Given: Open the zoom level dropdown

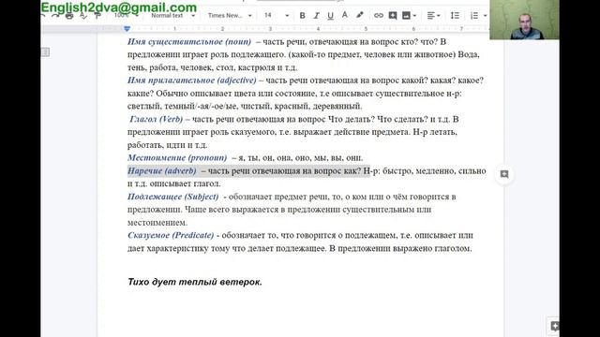Looking at the screenshot, I should pos(126,15).
